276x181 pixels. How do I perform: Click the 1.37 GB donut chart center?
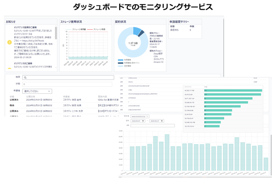pos(133,43)
